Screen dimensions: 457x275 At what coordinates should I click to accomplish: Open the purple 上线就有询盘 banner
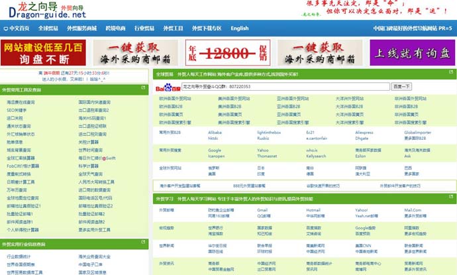click(413, 53)
